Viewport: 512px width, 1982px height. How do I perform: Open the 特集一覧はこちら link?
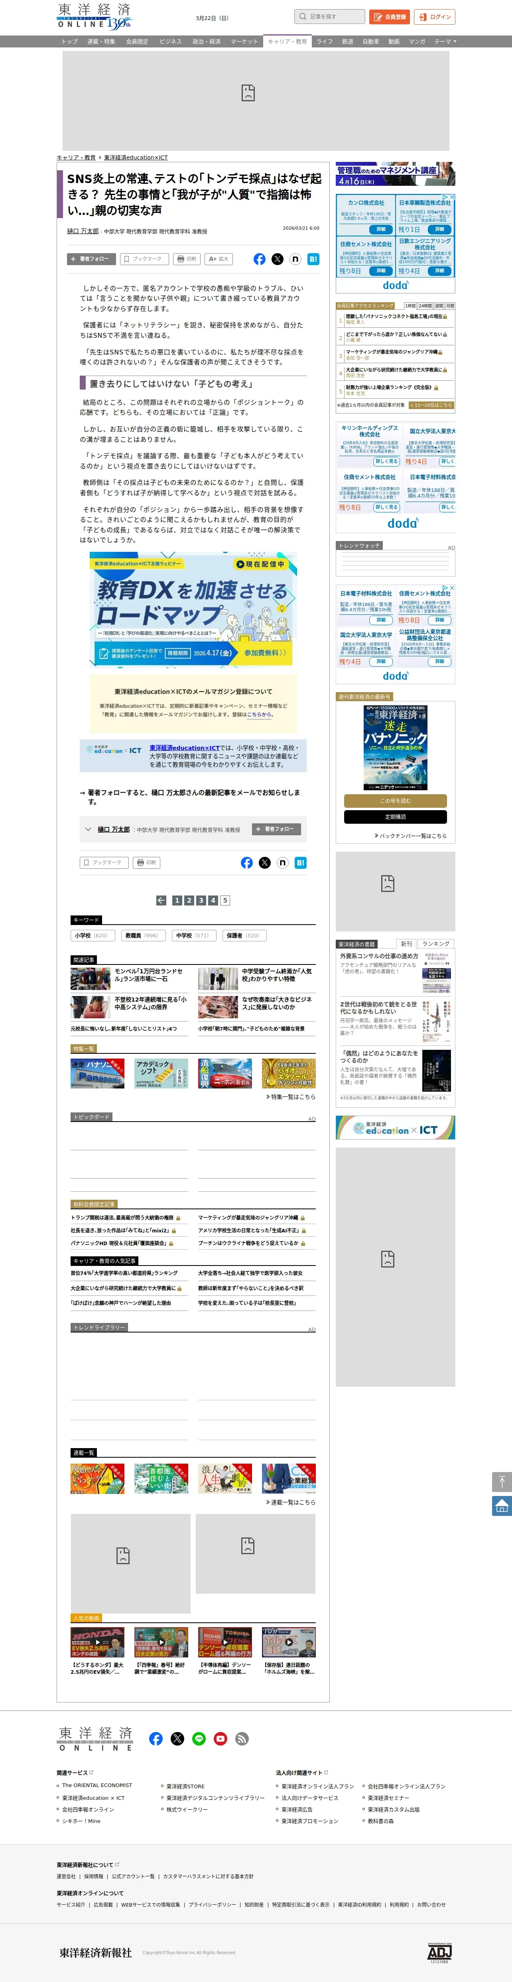(x=290, y=1097)
